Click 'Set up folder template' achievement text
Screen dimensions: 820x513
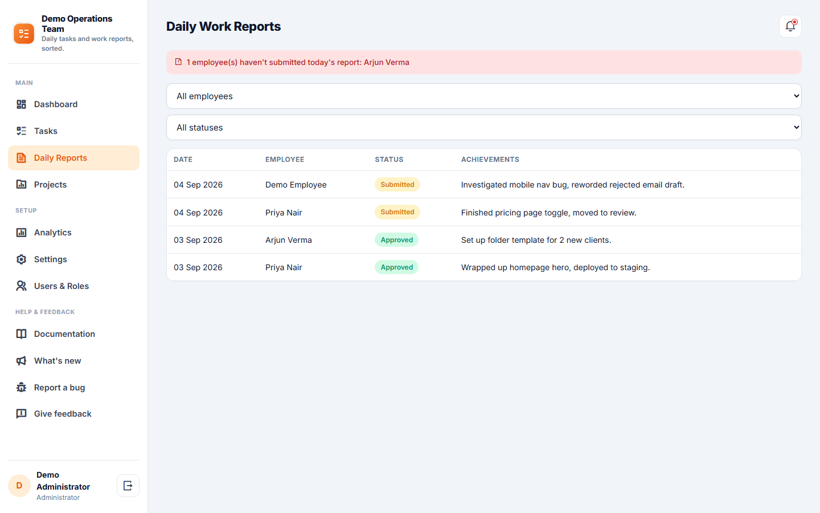point(536,240)
